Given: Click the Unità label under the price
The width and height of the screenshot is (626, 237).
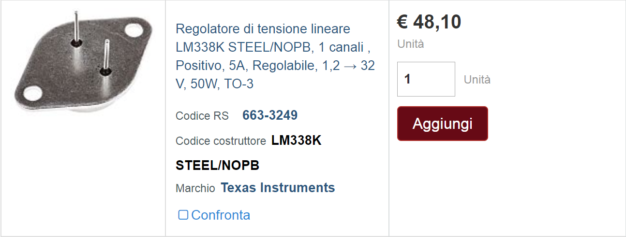Looking at the screenshot, I should point(411,44).
